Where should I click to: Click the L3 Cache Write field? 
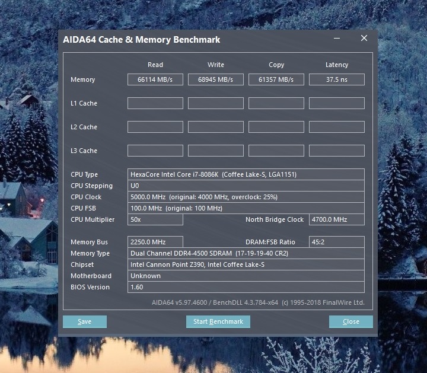216,151
